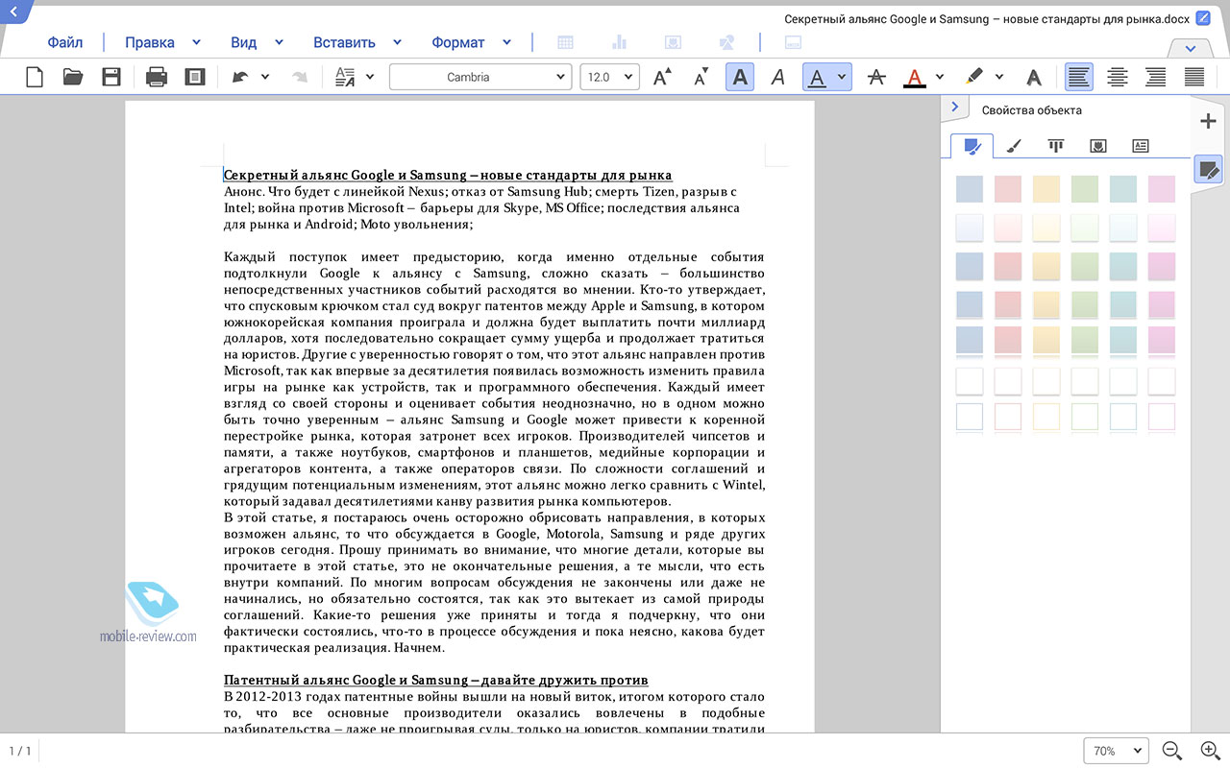
Task: Open text effects with the shadowed A
Action: (1034, 77)
